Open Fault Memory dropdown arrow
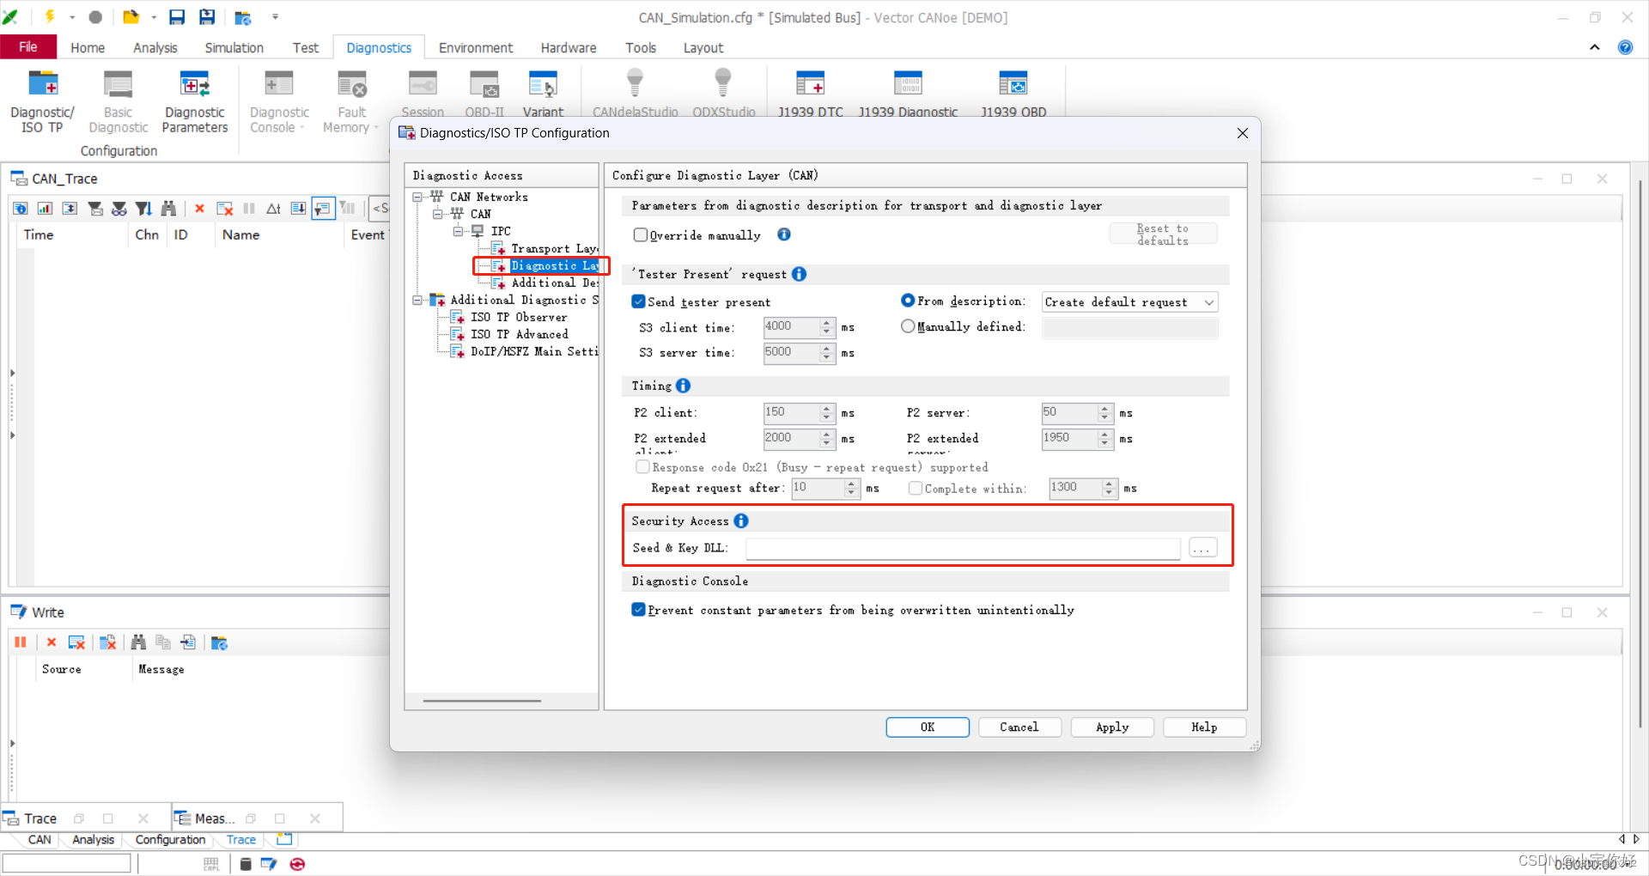The height and width of the screenshot is (876, 1649). [376, 128]
